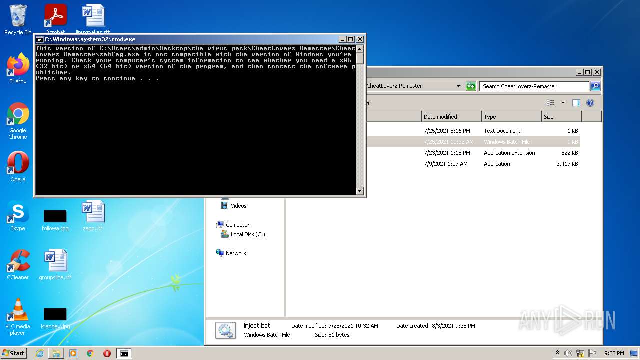The image size is (640, 360).
Task: Launch Firefox from the desktop
Action: coord(18,69)
